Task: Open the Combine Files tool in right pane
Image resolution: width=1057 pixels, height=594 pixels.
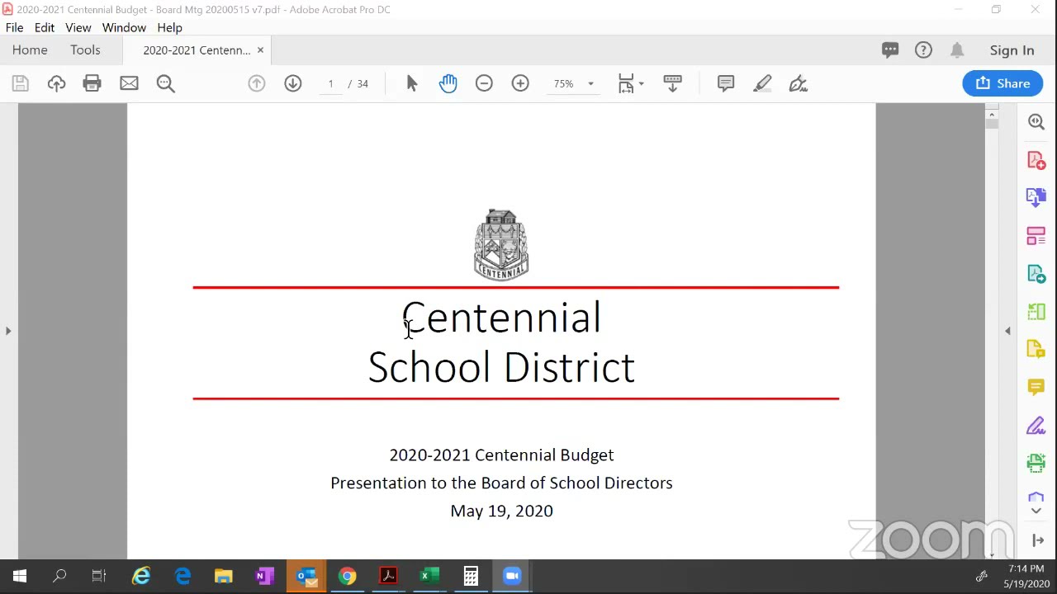Action: (1036, 196)
